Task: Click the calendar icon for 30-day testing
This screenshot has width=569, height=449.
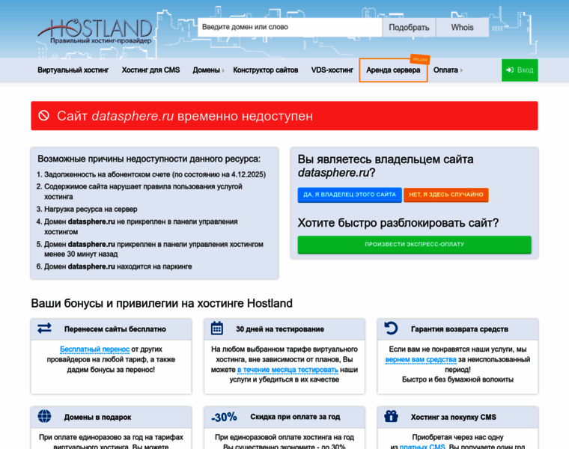Action: (217, 329)
